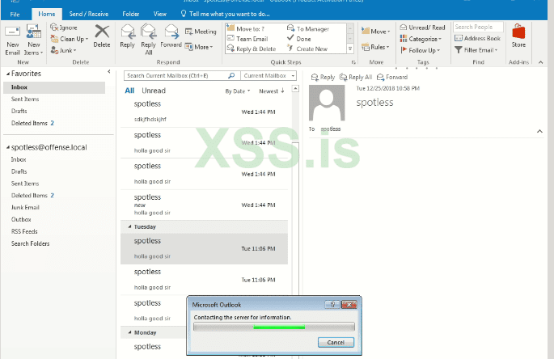554x359 pixels.
Task: Click Reply All in the reading pane
Action: coord(356,77)
